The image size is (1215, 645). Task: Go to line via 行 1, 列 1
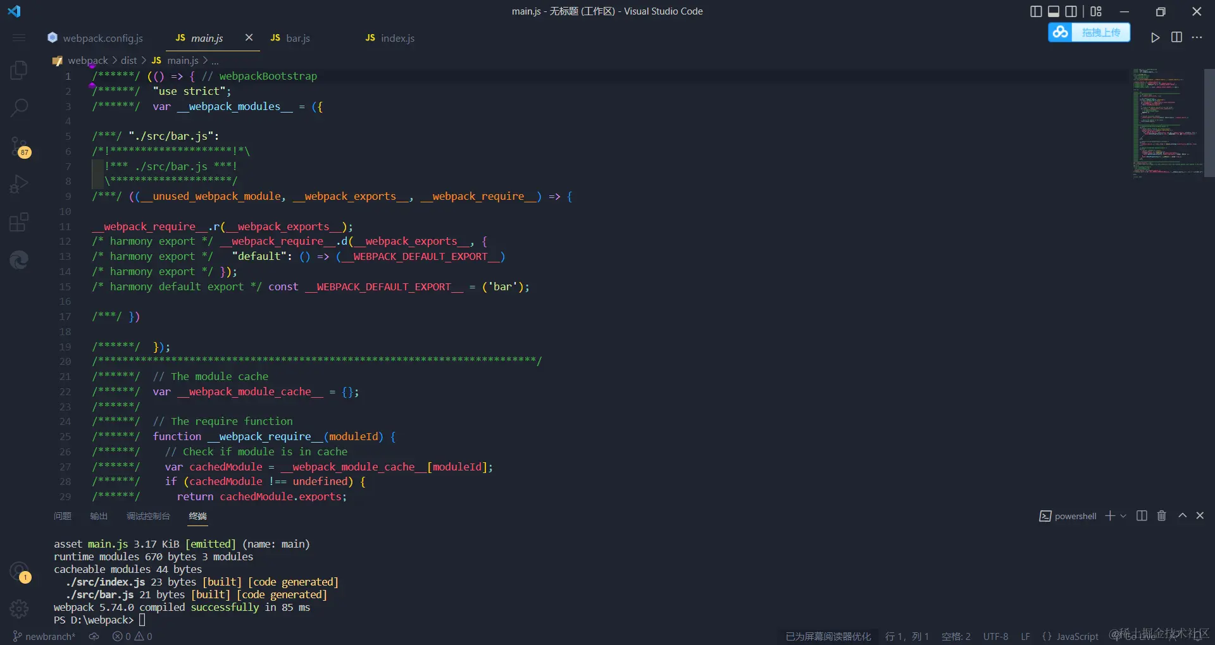[x=907, y=636]
